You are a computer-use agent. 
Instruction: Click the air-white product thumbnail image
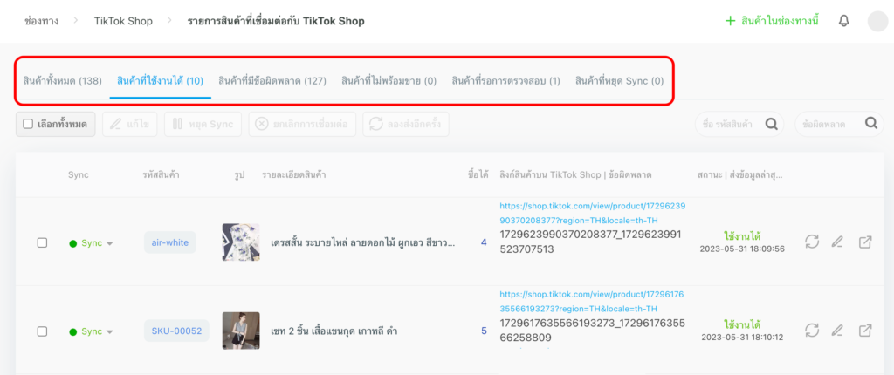240,242
